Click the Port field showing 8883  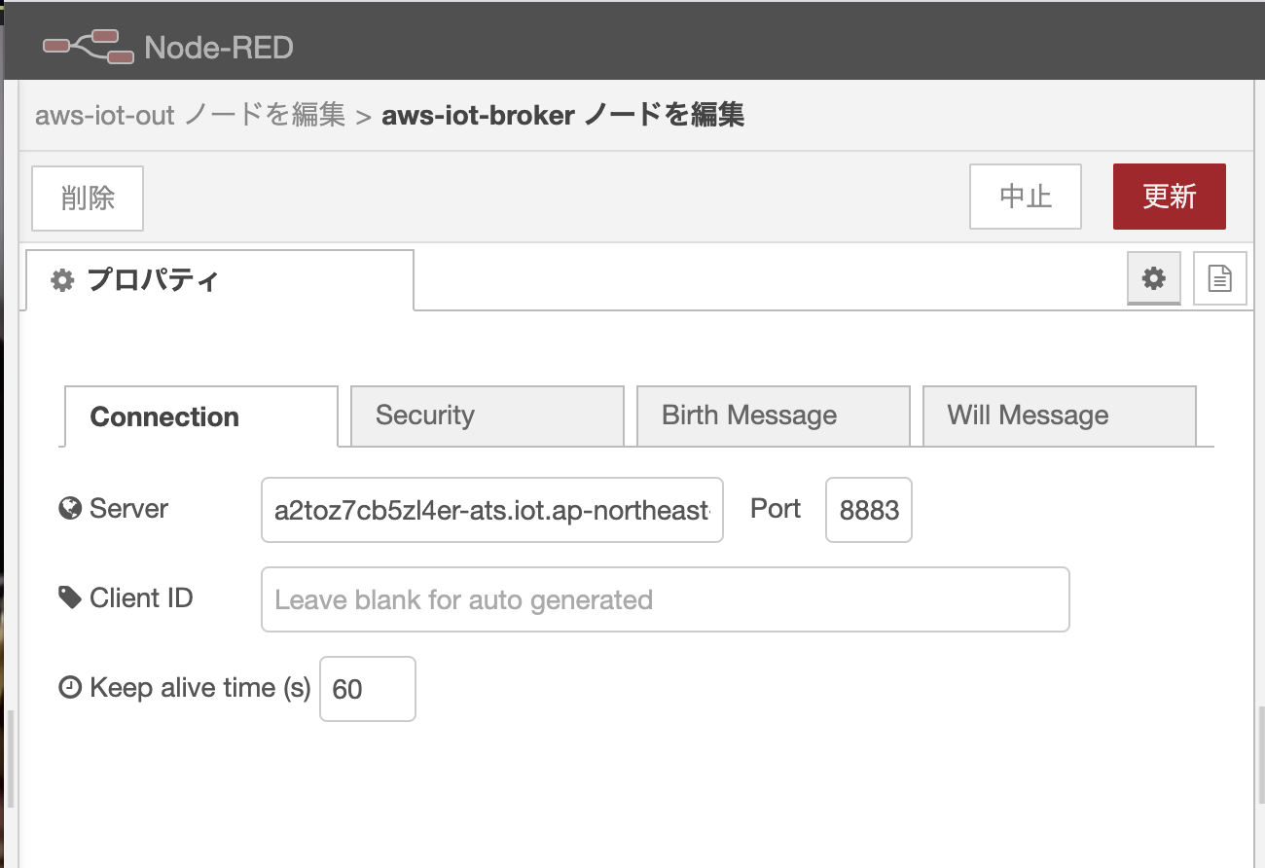coord(869,510)
